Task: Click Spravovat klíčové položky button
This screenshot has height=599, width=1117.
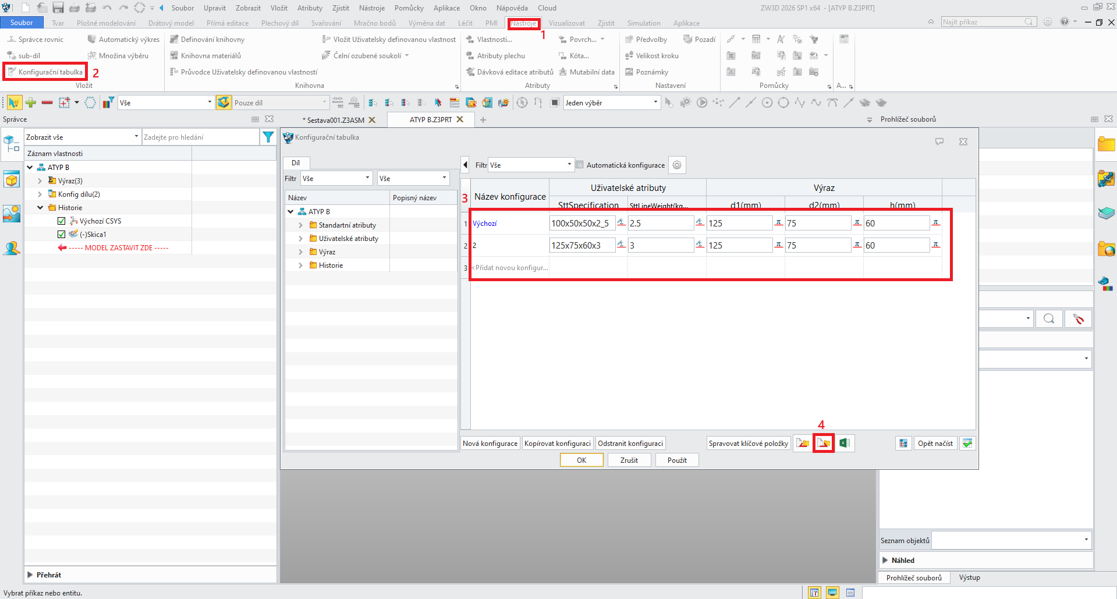Action: (749, 444)
